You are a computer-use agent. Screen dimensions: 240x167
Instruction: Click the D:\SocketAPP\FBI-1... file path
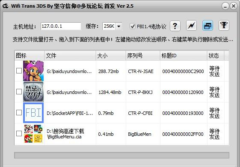tap(70, 113)
